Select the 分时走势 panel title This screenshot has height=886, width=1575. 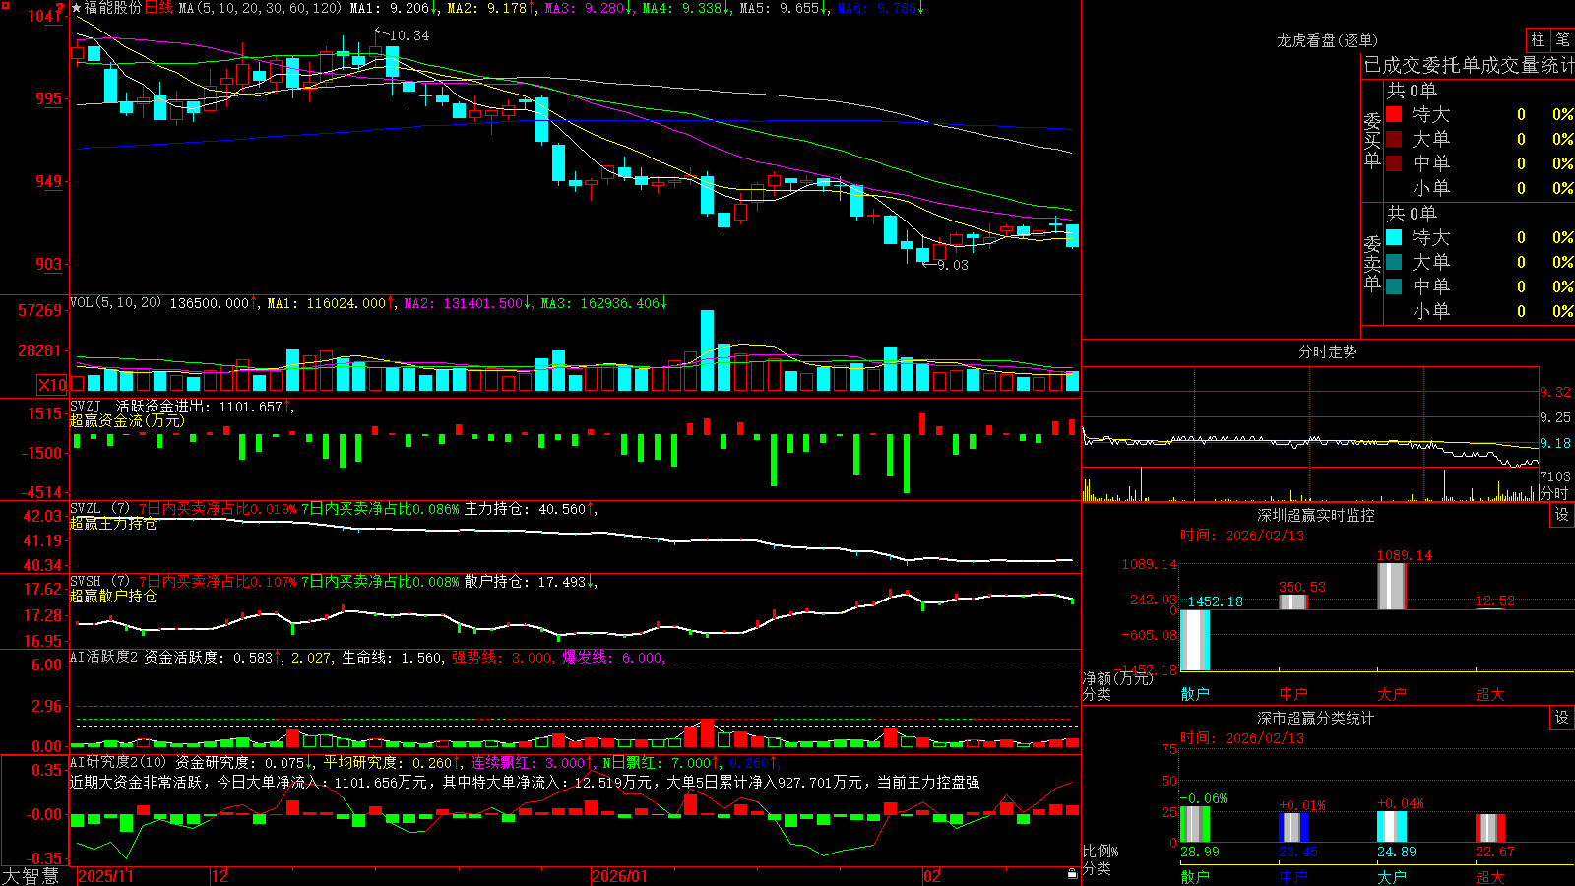[x=1328, y=351]
